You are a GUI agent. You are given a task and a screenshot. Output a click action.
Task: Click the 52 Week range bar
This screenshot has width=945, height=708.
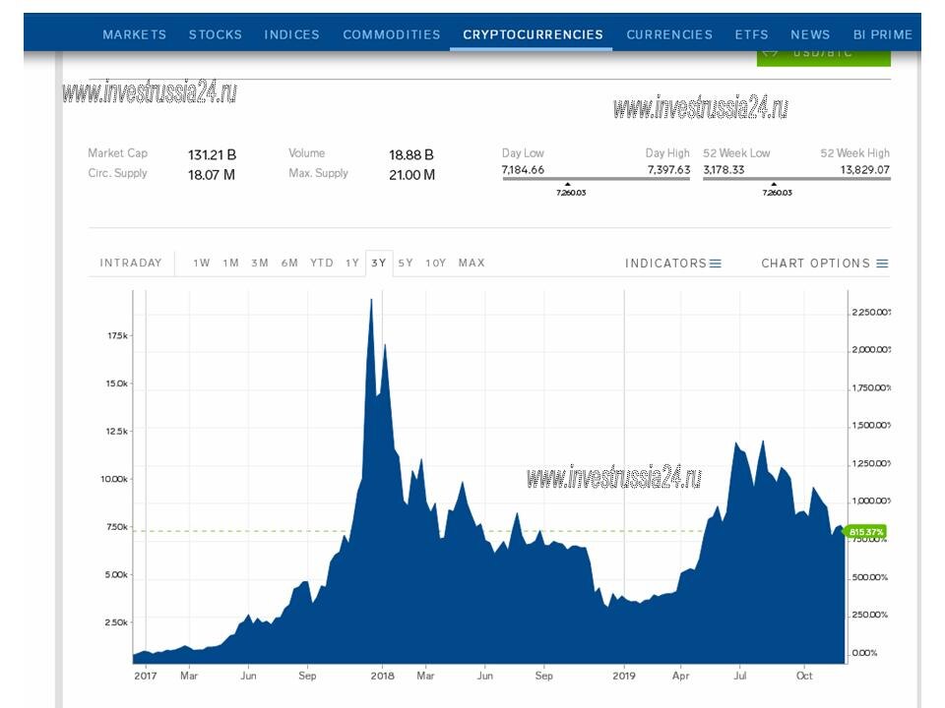pyautogui.click(x=796, y=179)
